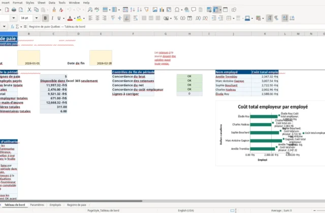325x213 pixels.
Task: Click the Sort dialog icon
Action: [x=125, y=10]
